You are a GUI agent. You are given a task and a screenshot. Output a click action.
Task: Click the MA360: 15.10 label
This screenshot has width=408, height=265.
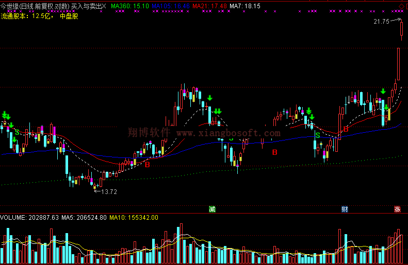[130, 6]
